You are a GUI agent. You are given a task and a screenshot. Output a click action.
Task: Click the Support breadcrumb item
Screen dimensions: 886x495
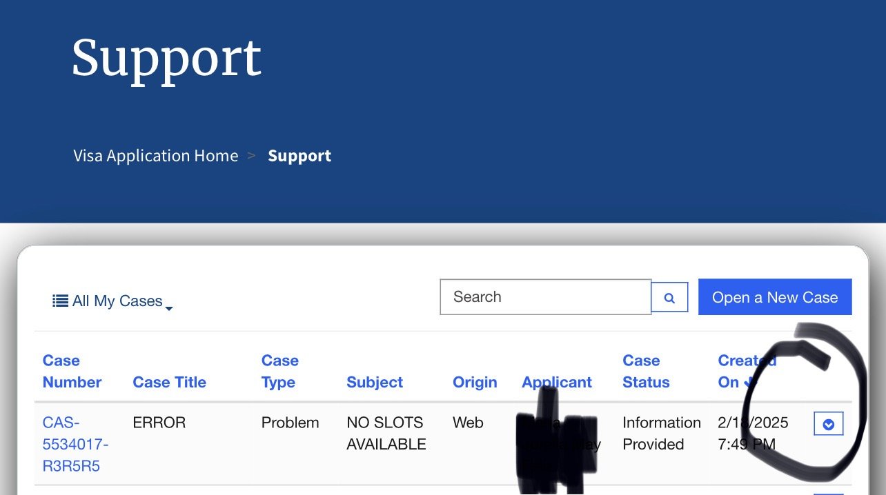click(299, 156)
